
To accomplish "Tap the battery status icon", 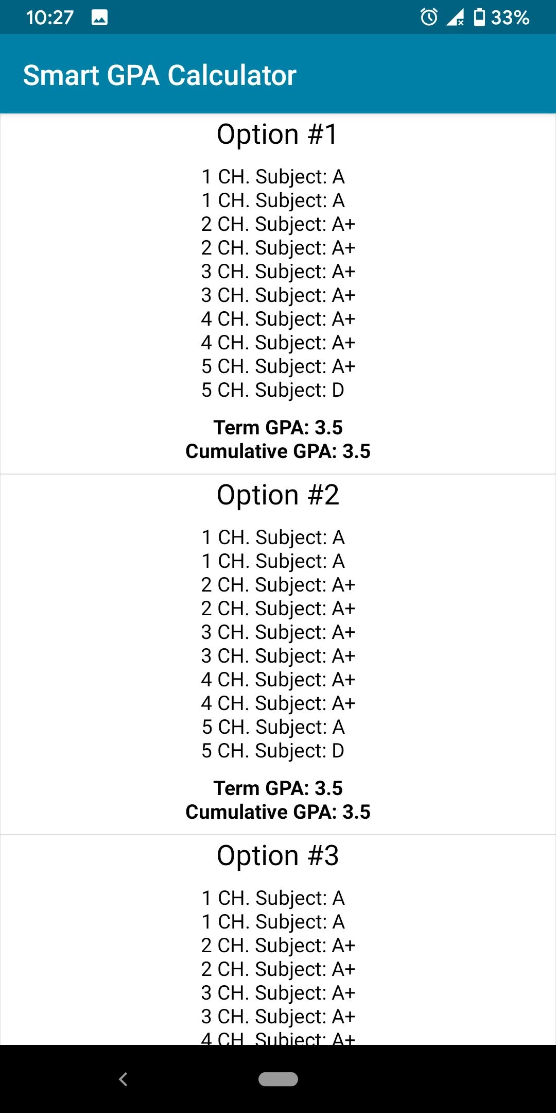I will point(479,18).
